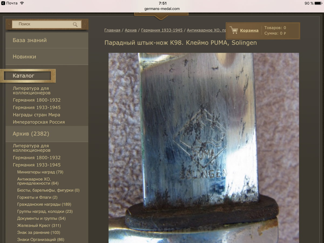Tap the back arrow to Почта
This screenshot has height=243, width=324.
click(3, 3)
